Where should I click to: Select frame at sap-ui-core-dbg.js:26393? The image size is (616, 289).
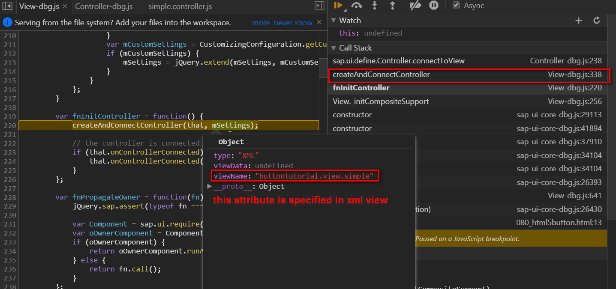point(559,182)
